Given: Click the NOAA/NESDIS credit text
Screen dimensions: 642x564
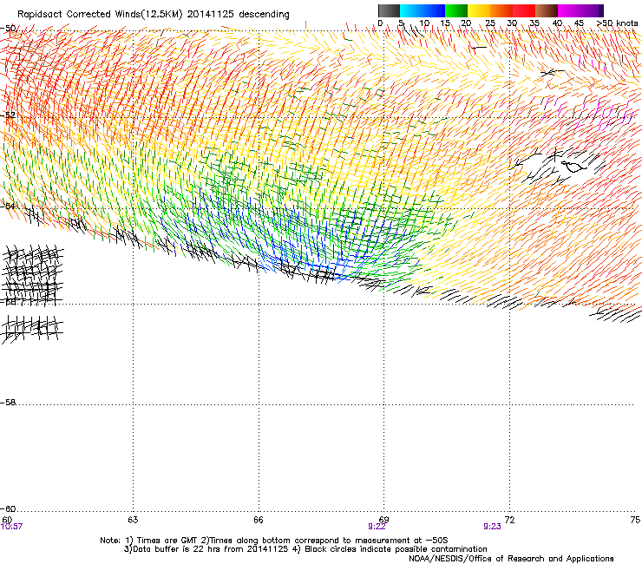Looking at the screenshot, I should 511,559.
